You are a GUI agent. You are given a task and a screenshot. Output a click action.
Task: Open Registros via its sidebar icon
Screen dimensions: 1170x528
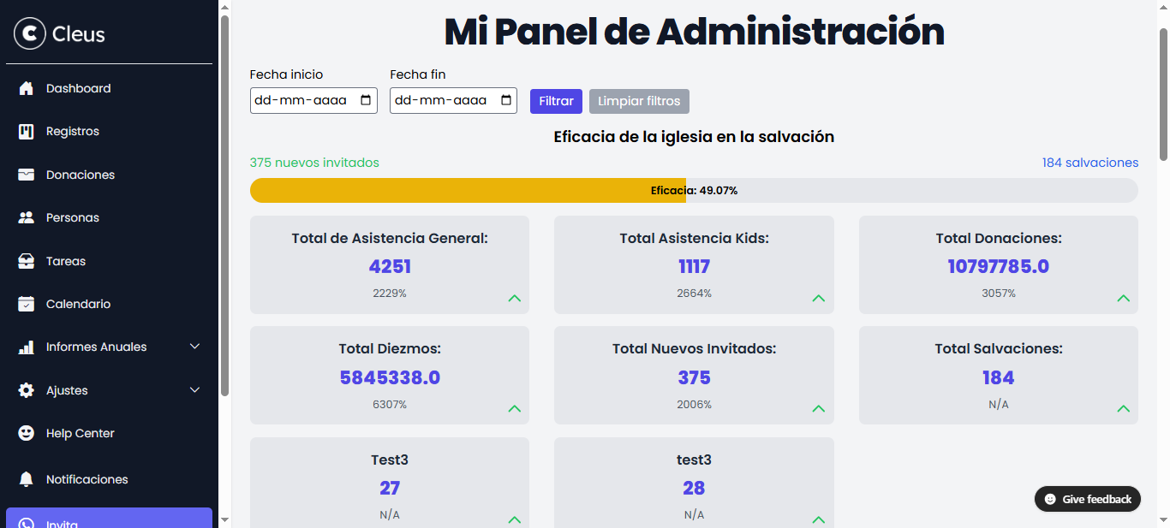click(x=27, y=131)
